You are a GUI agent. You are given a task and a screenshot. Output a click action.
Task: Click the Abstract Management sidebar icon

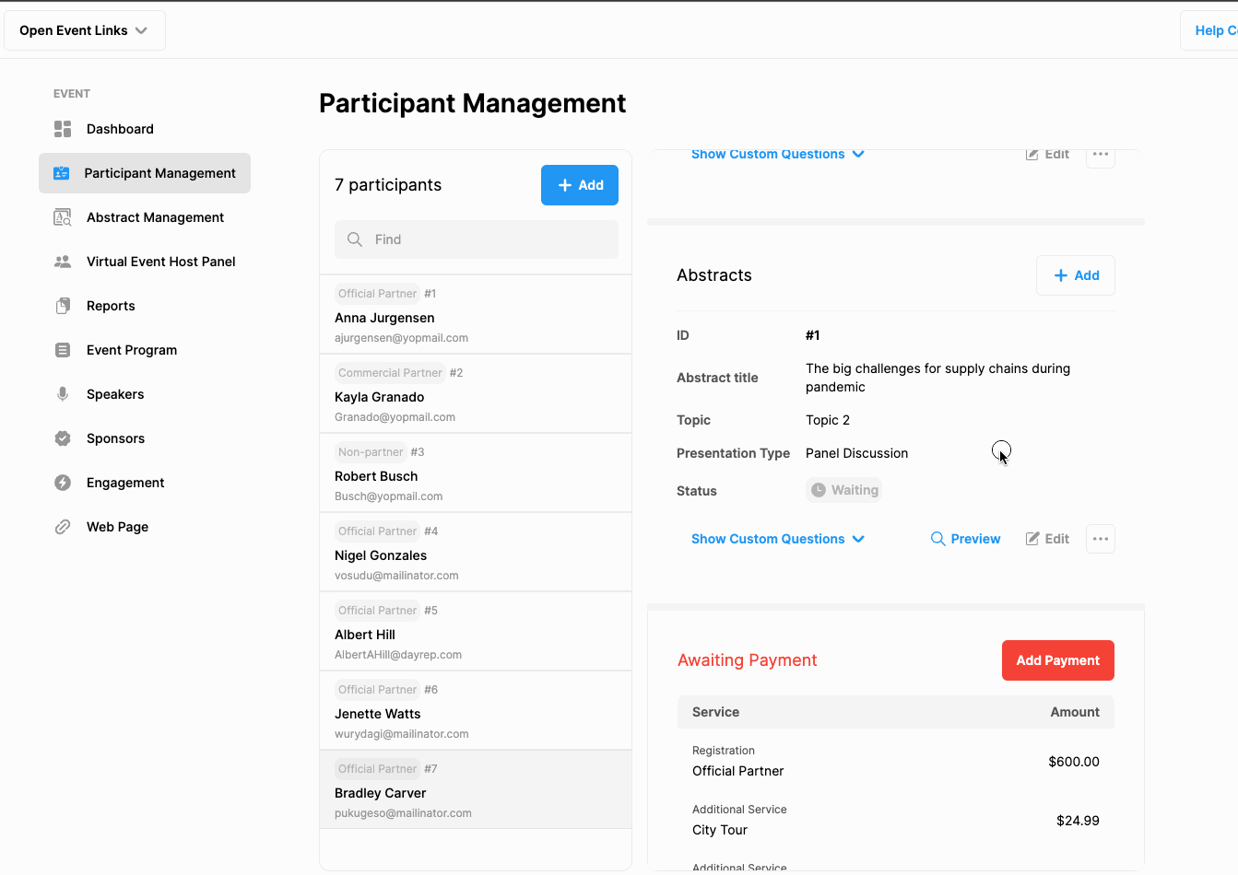pos(63,217)
